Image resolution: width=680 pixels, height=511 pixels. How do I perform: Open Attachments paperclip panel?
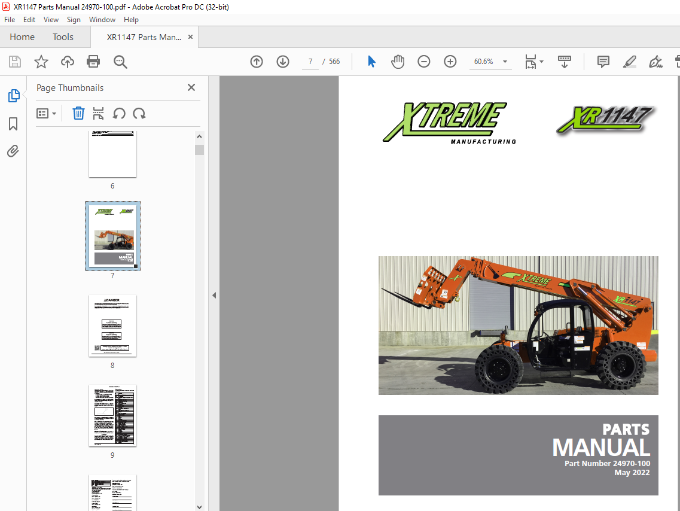(13, 151)
